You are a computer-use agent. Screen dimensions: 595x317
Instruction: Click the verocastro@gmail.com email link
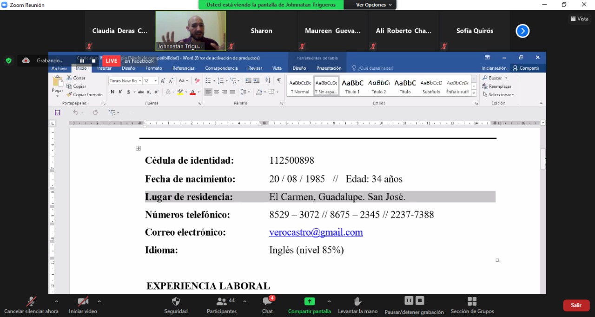click(316, 232)
